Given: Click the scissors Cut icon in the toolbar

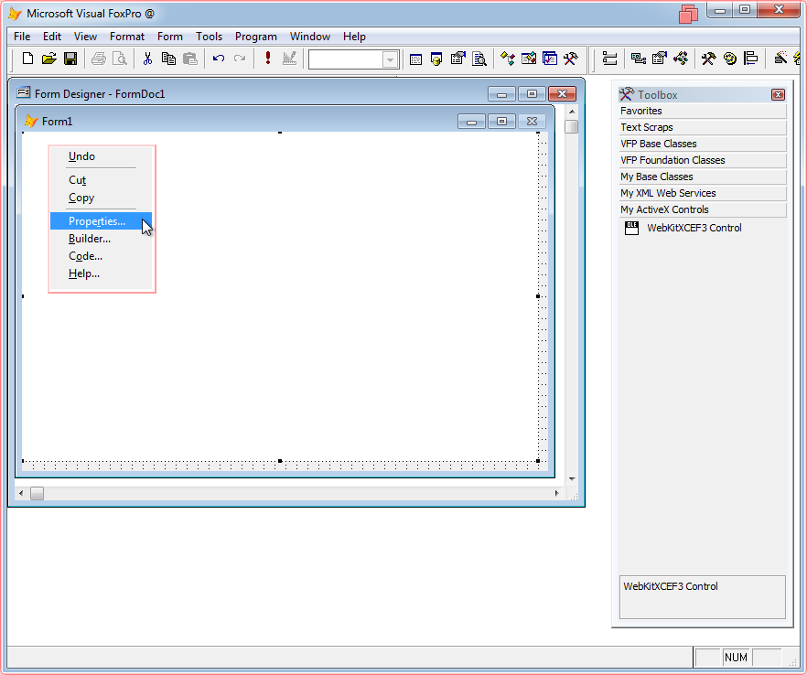Looking at the screenshot, I should (x=147, y=59).
